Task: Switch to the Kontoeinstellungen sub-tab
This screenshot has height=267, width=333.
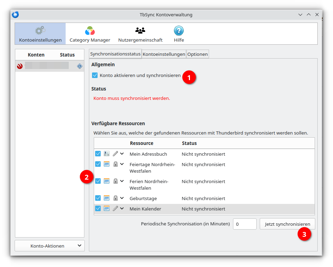Action: coord(164,54)
